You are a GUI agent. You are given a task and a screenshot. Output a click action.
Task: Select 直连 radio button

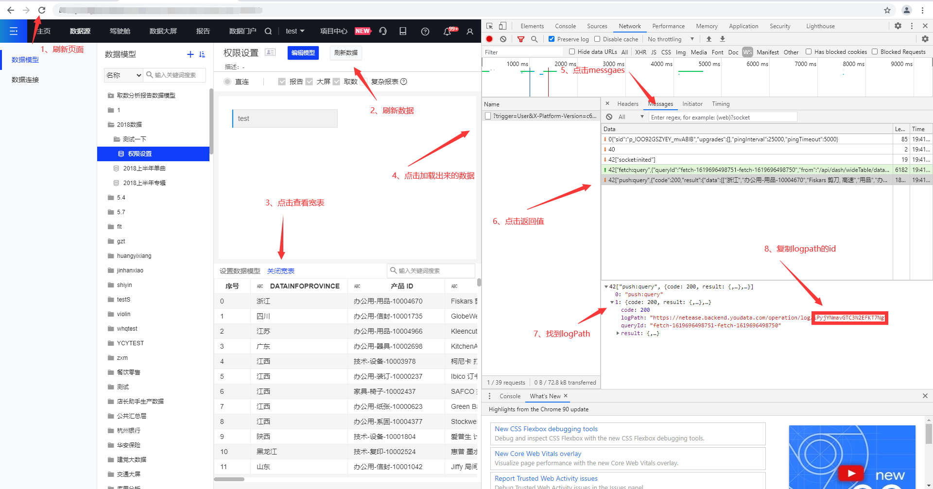tap(227, 82)
